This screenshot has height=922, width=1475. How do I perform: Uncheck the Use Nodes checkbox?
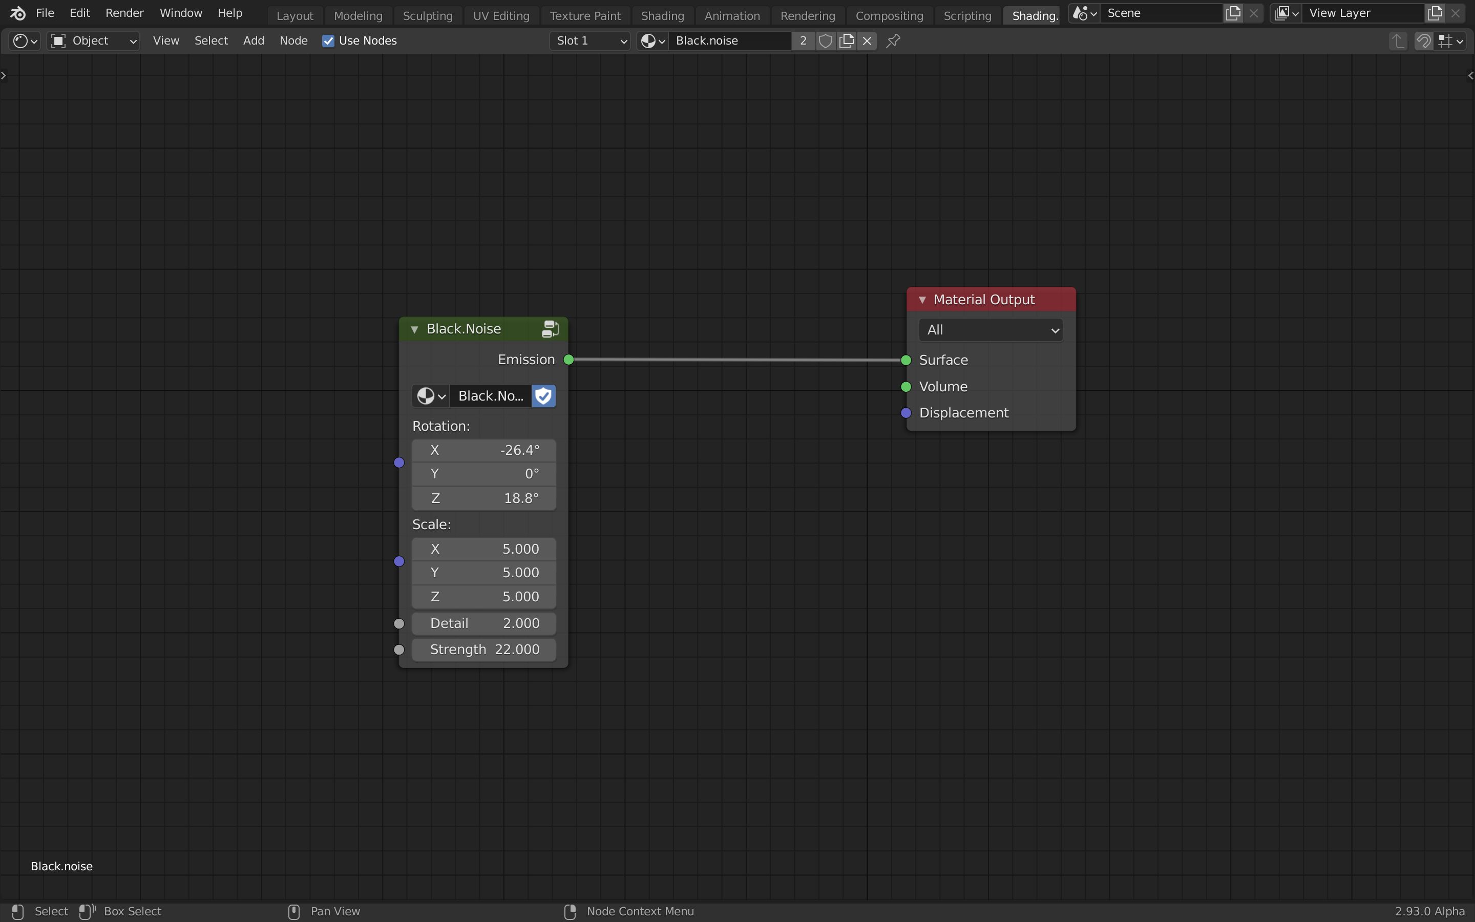pyautogui.click(x=328, y=41)
